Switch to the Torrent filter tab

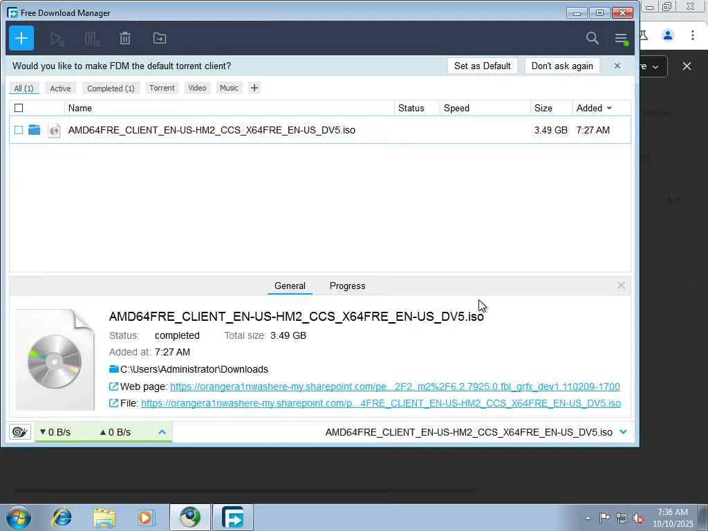coord(162,88)
